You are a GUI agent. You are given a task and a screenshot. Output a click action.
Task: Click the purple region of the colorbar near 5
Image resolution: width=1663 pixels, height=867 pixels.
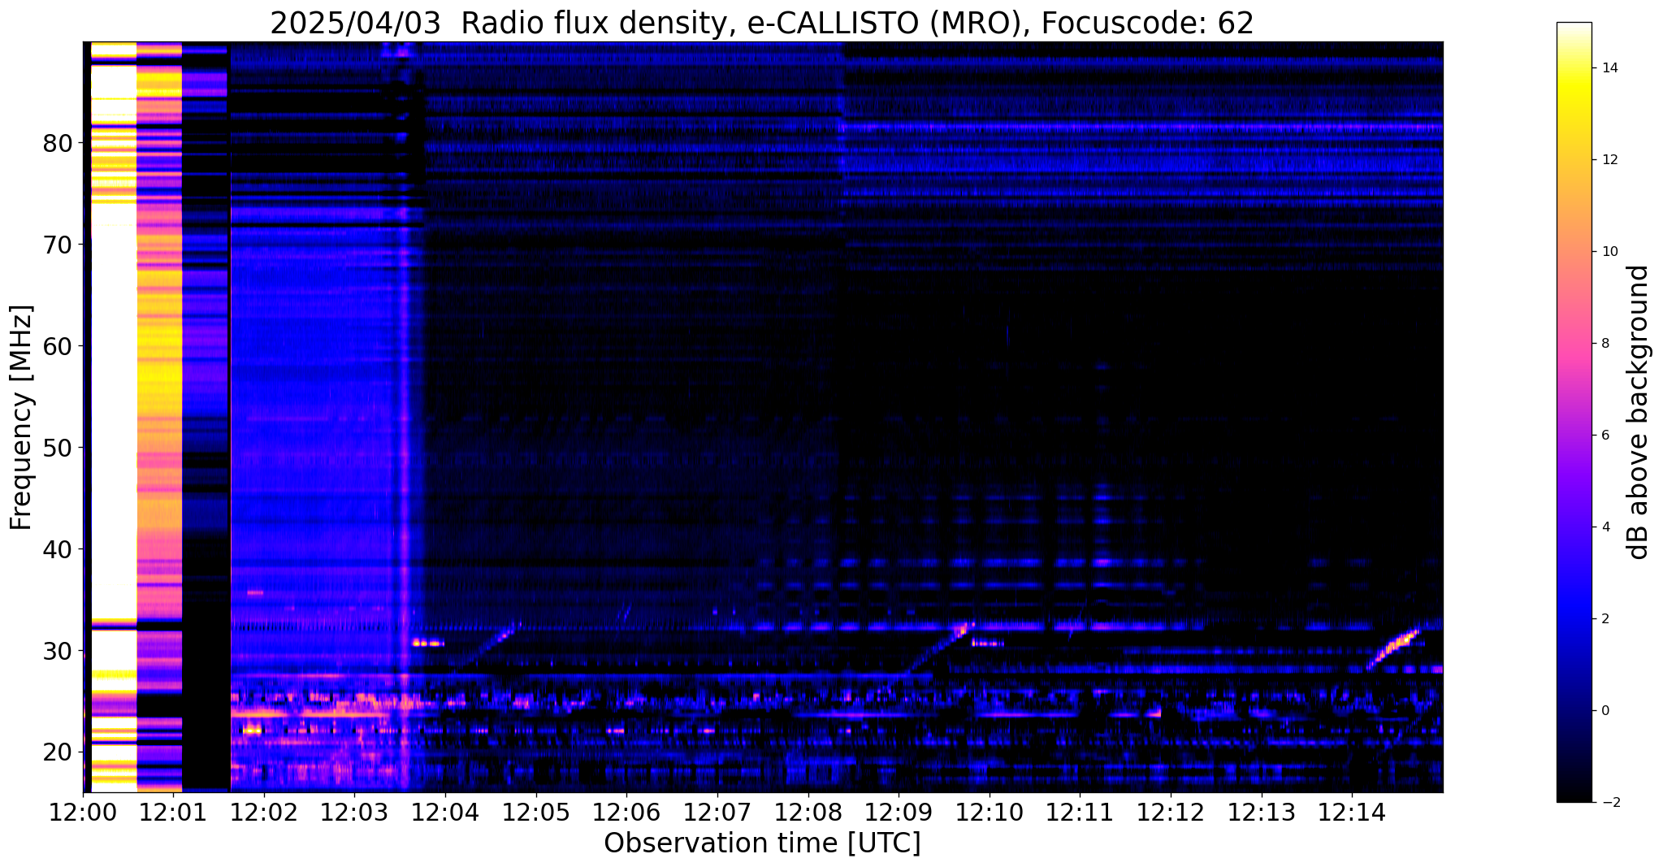coord(1574,481)
